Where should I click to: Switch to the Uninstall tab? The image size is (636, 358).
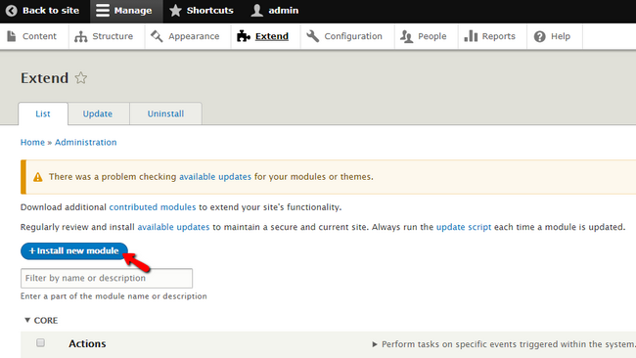coord(165,113)
